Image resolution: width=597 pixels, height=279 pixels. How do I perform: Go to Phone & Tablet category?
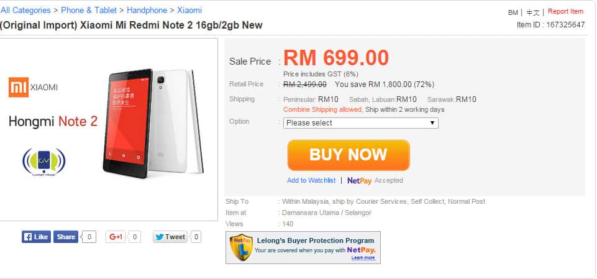(x=91, y=11)
